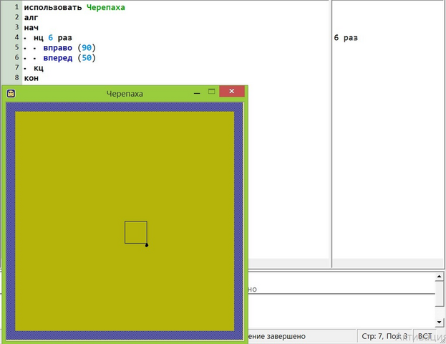Viewport: 446px width, 344px height.
Task: Click the 'Стр: 7, Поз: 3' status indicator
Action: pyautogui.click(x=384, y=336)
